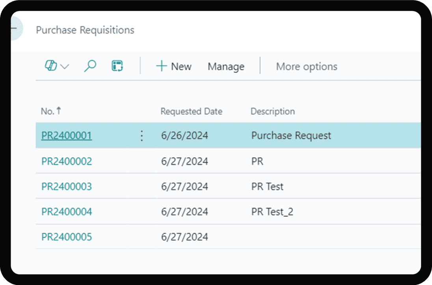Open More options in the action bar
This screenshot has height=285, width=432.
(x=307, y=66)
